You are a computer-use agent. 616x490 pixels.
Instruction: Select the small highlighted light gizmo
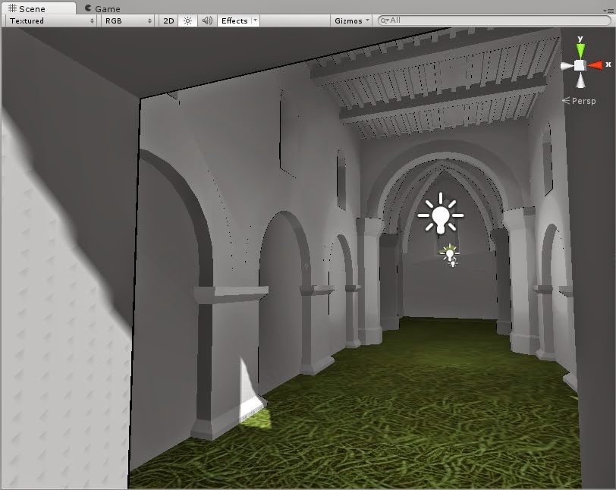449,253
